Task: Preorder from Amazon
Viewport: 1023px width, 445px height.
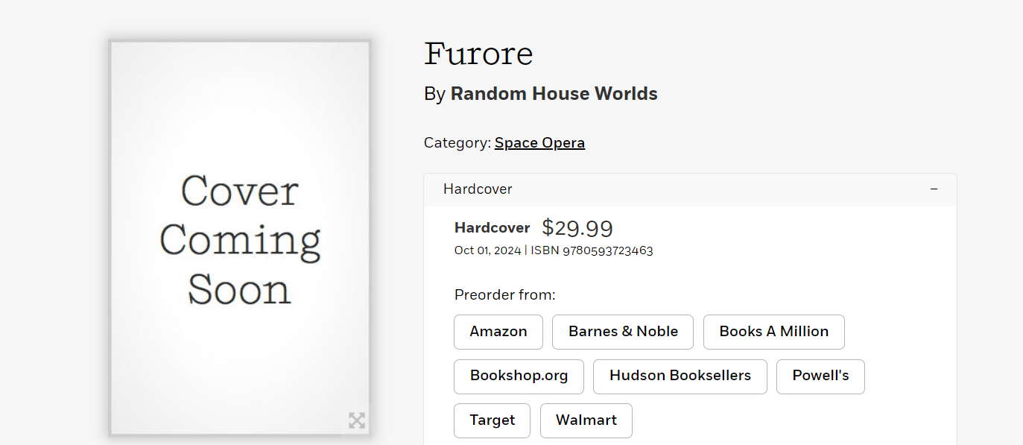Action: point(498,332)
